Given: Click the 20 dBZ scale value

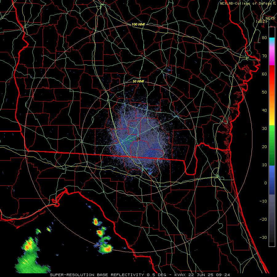Looking at the screenshot, I should (x=264, y=147).
